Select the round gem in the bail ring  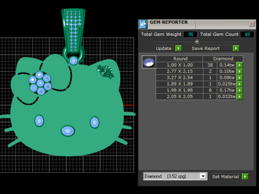[73, 60]
